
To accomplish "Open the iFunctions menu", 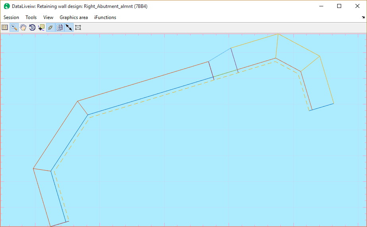I will click(105, 17).
